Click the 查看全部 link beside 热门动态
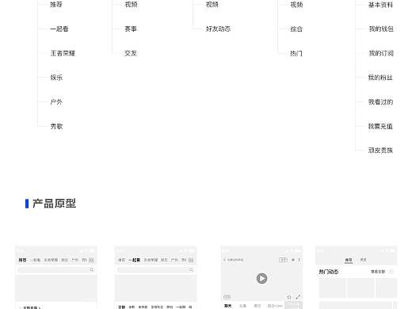Viewport: 412px width, 309px height. 378,272
